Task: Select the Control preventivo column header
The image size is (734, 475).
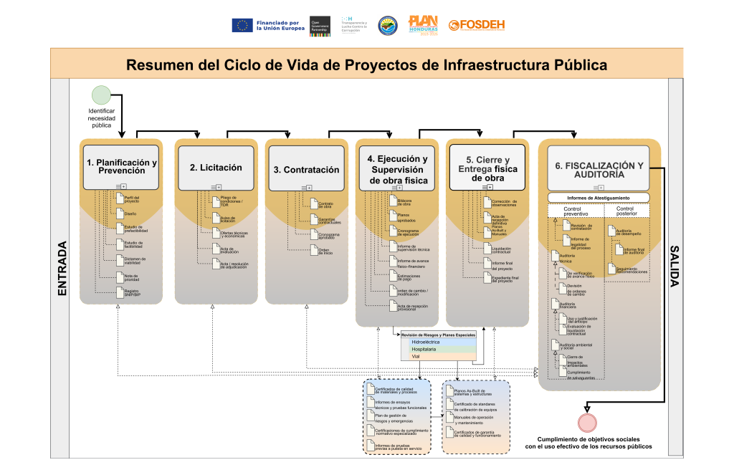Action: pos(576,211)
